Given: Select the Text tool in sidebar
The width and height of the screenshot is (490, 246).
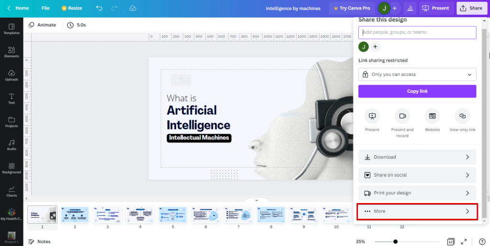Looking at the screenshot, I should click(11, 98).
